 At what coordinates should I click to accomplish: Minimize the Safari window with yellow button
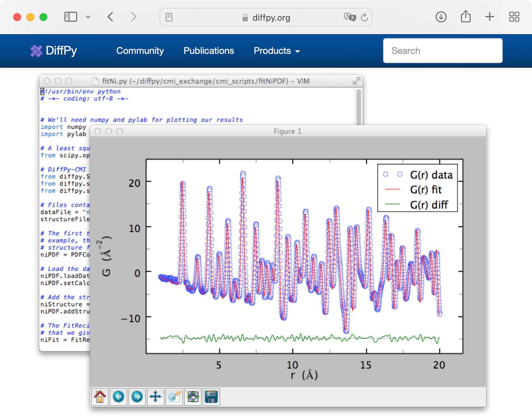click(x=30, y=17)
